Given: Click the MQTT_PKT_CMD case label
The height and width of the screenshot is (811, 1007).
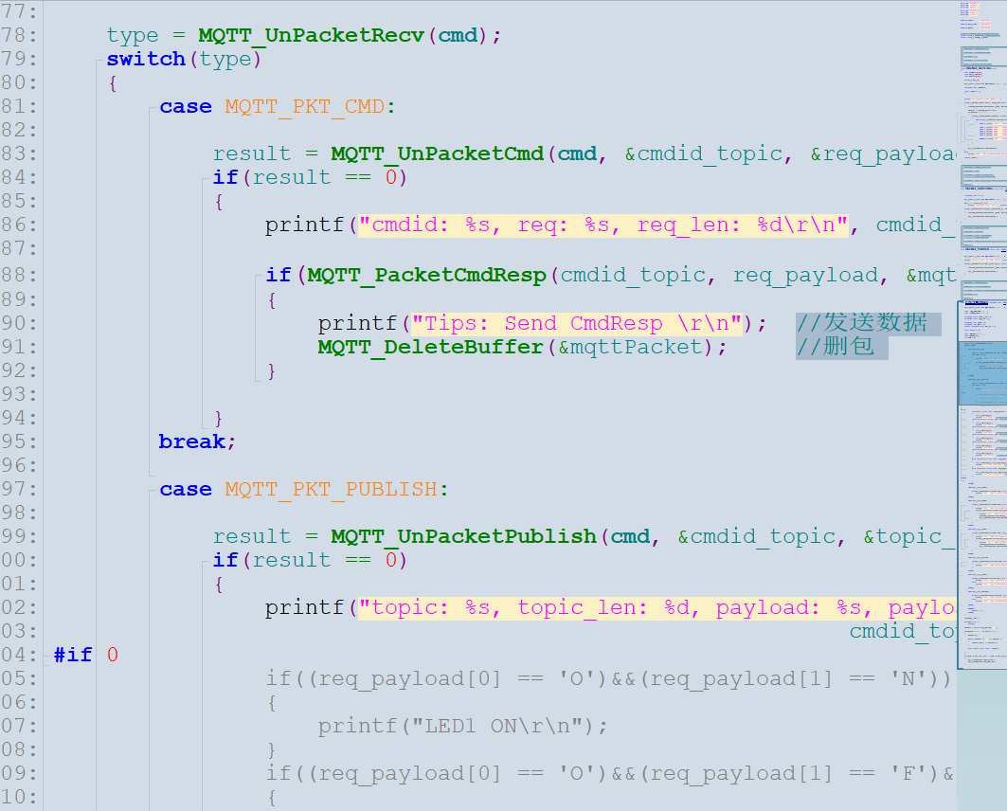Looking at the screenshot, I should [x=306, y=106].
